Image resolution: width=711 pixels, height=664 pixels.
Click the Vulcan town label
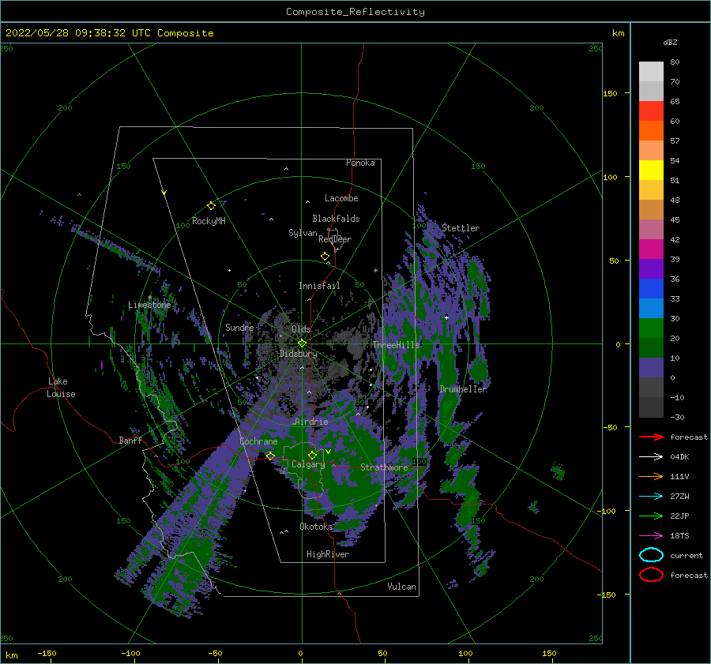click(402, 587)
